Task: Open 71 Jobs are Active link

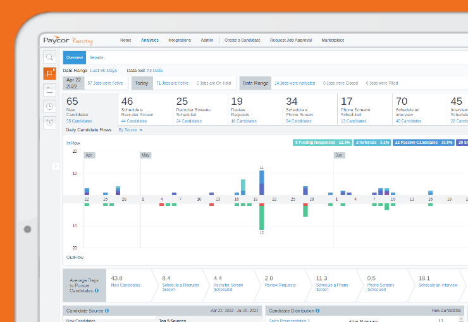Action: (x=172, y=83)
